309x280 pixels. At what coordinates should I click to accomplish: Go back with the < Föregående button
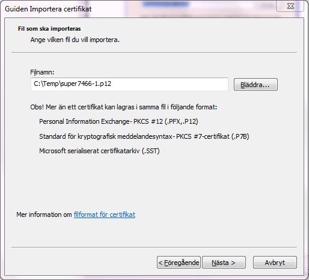(179, 262)
